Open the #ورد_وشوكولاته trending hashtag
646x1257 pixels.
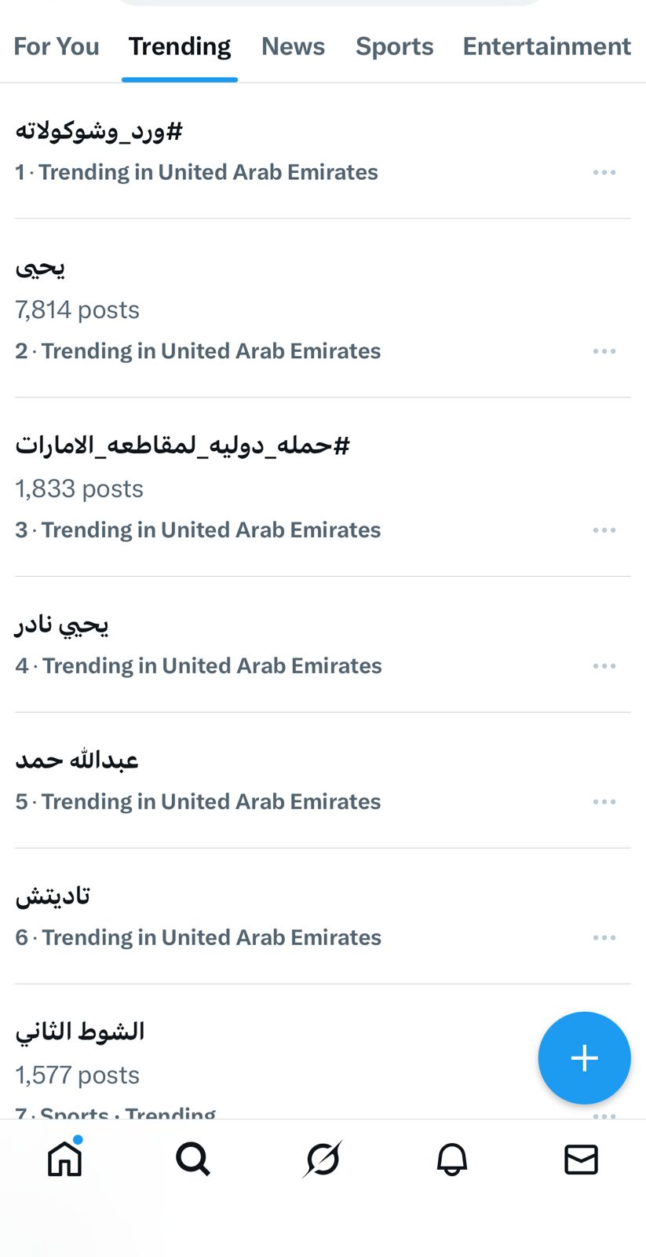click(99, 131)
